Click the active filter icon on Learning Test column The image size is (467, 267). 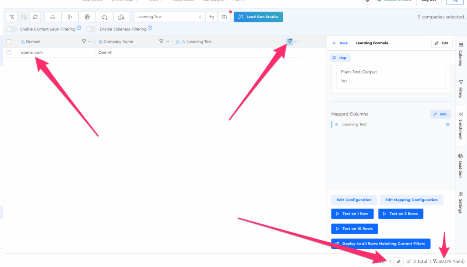coord(290,42)
